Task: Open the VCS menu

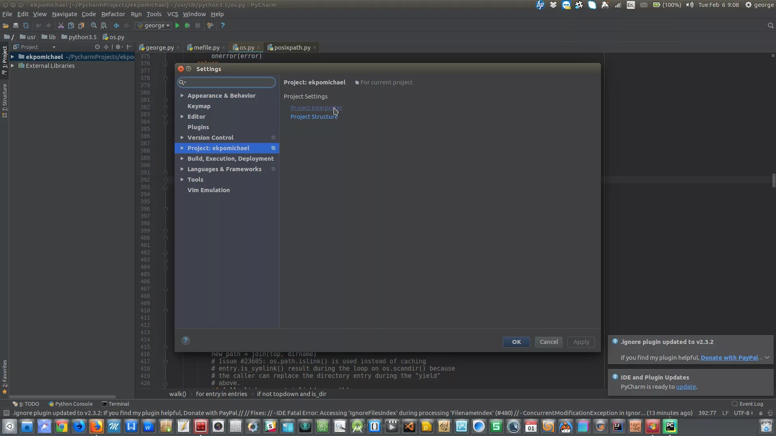Action: tap(173, 14)
